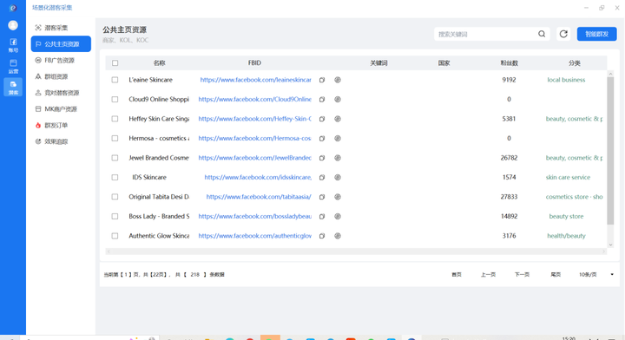The width and height of the screenshot is (625, 340).
Task: Click the horizontal scrollbar under the table
Action: pyautogui.click(x=356, y=252)
